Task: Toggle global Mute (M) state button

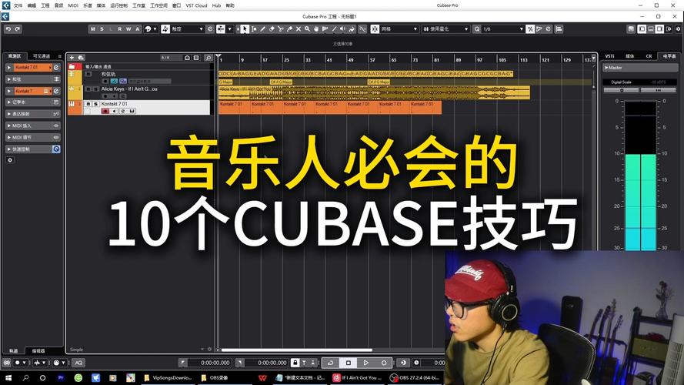Action: 92,28
